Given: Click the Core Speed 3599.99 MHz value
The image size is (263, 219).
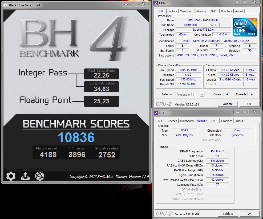Looking at the screenshot, I should click(x=188, y=70).
